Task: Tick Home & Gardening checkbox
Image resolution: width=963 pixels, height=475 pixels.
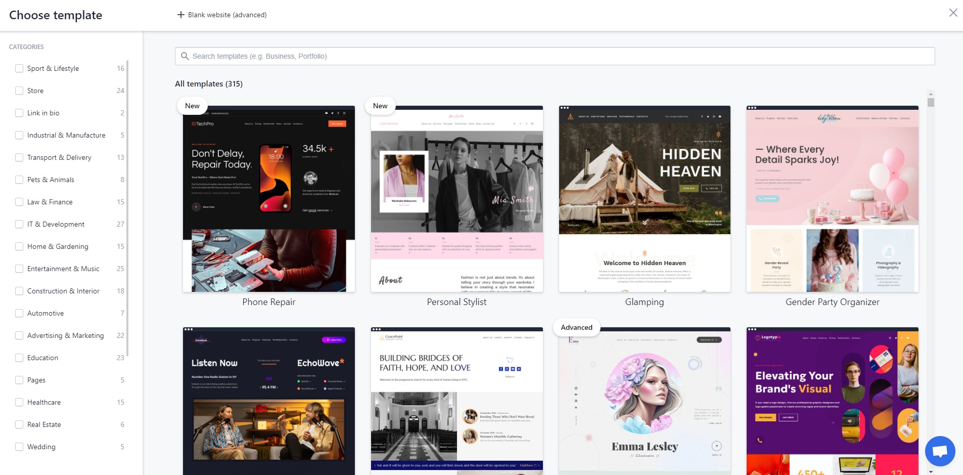Action: tap(19, 246)
